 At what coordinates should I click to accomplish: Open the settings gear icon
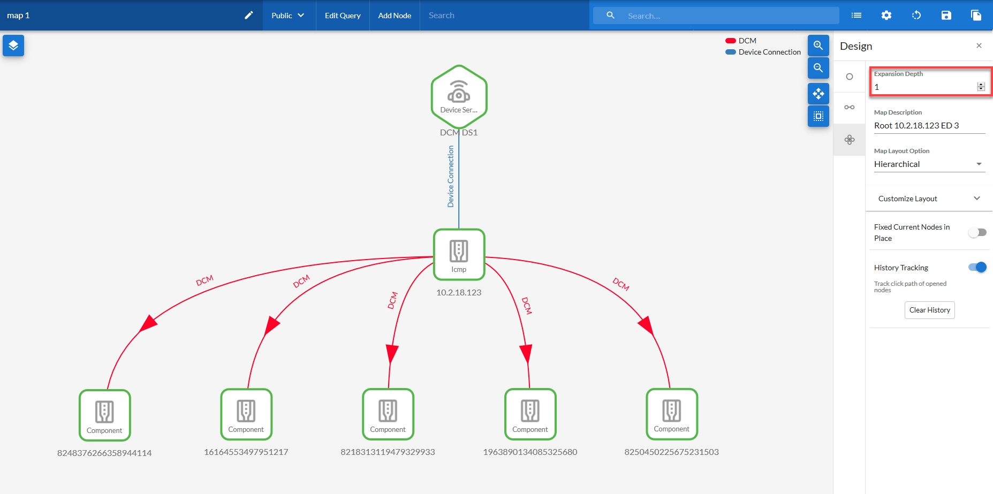[x=886, y=16]
